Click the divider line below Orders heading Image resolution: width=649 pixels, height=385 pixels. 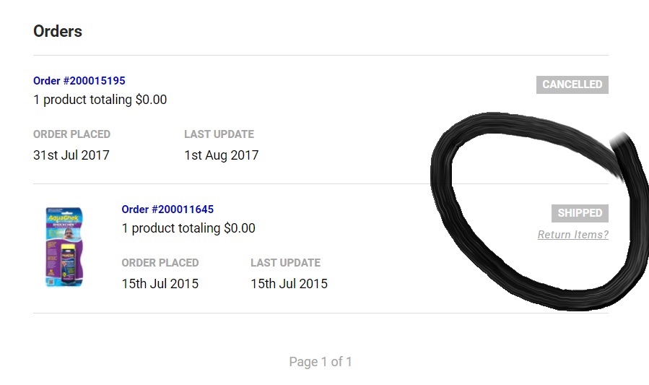pyautogui.click(x=321, y=55)
